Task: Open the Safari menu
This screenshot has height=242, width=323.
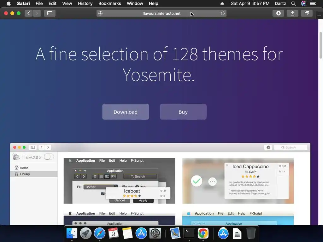Action: tap(23, 3)
